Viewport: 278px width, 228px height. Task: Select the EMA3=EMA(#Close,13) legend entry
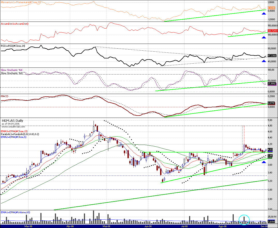click(x=14, y=131)
